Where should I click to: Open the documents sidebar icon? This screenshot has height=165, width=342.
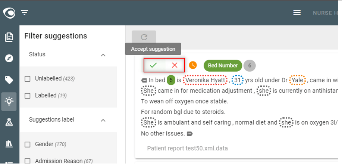tap(9, 37)
